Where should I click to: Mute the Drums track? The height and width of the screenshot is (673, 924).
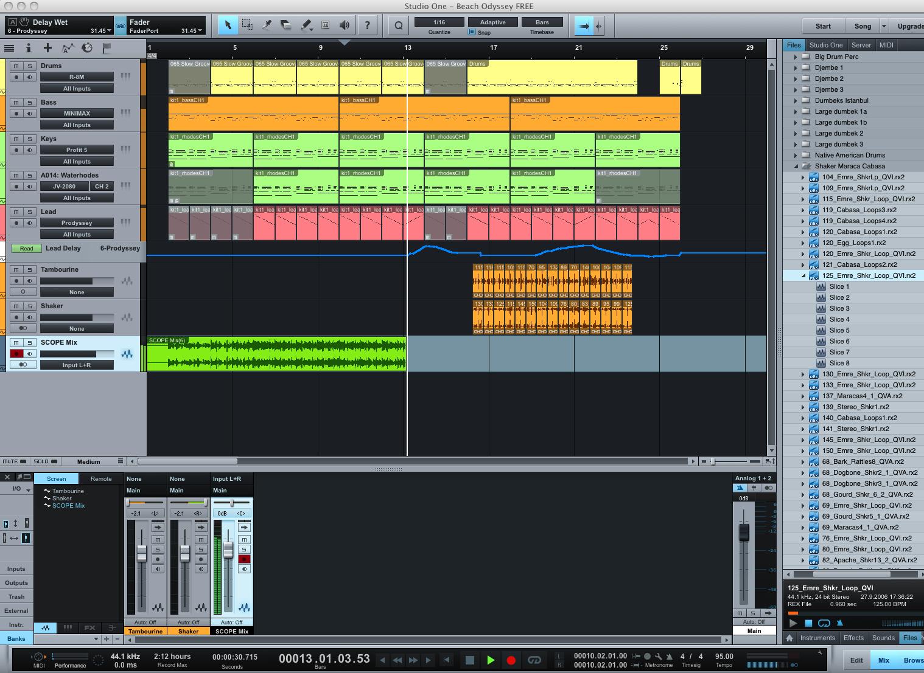pyautogui.click(x=16, y=66)
